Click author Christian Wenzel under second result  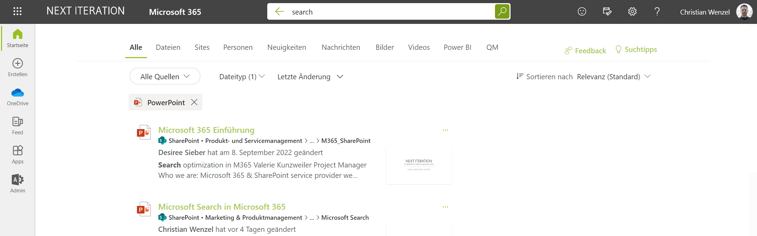click(186, 229)
